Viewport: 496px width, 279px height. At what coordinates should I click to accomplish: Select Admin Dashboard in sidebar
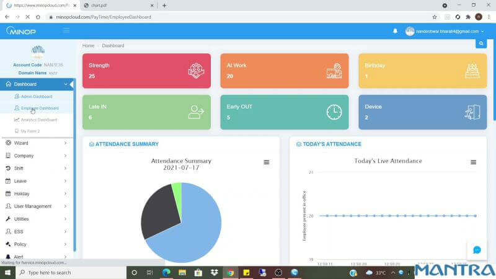[x=37, y=97]
